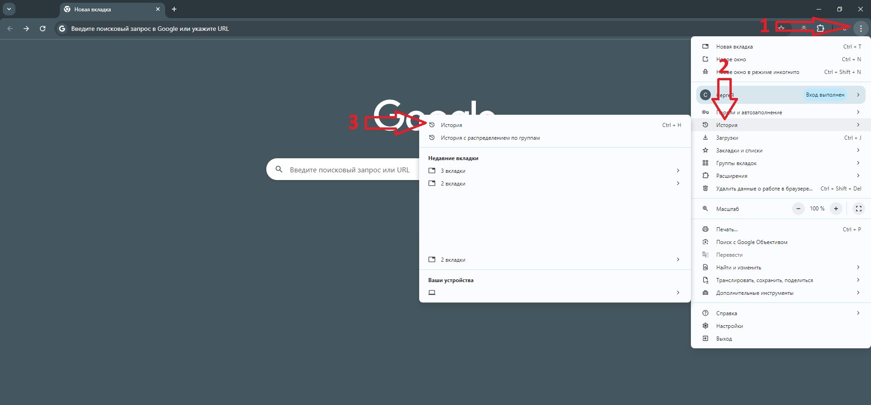Open История с распределением по группам
Viewport: 871px width, 405px height.
(555, 137)
